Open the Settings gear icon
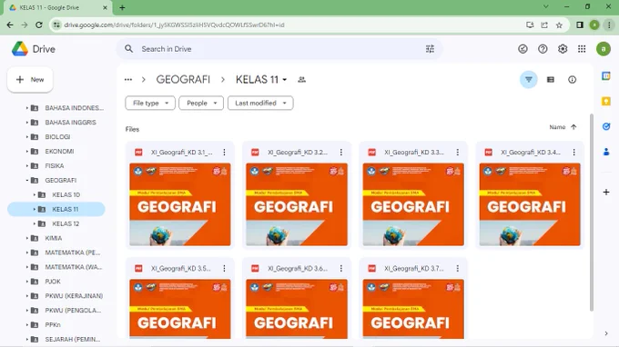The height and width of the screenshot is (347, 619). click(563, 49)
